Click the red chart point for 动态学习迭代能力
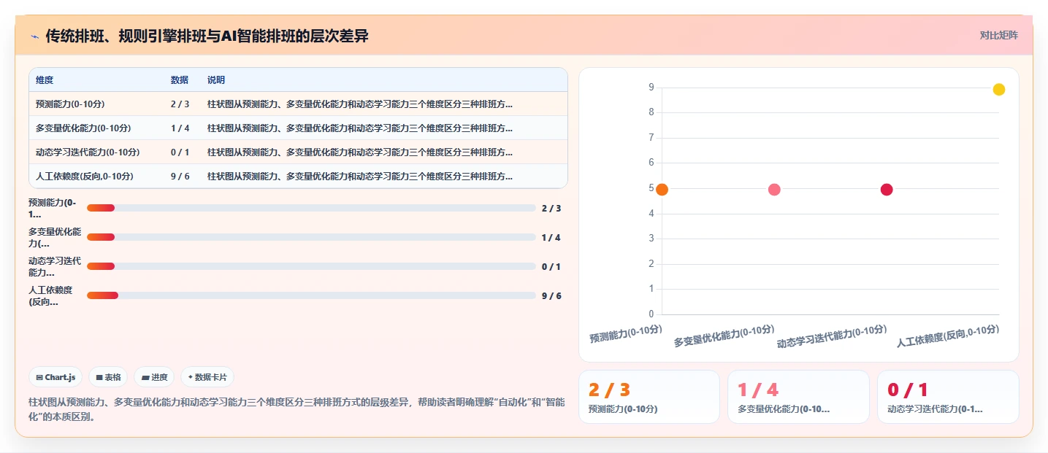The height and width of the screenshot is (453, 1048). (x=887, y=190)
